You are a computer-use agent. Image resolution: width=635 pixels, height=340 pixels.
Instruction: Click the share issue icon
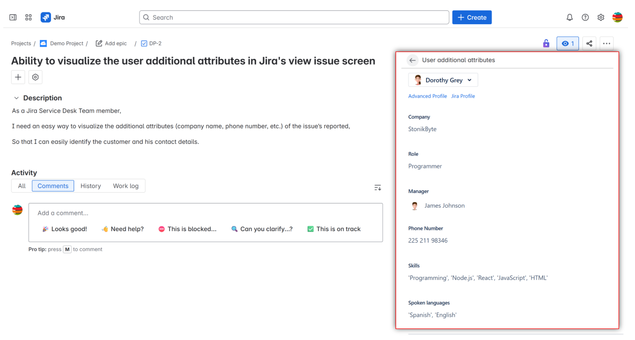click(589, 43)
